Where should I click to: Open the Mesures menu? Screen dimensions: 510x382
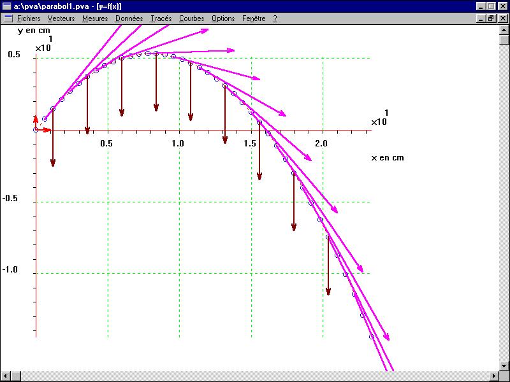[95, 18]
